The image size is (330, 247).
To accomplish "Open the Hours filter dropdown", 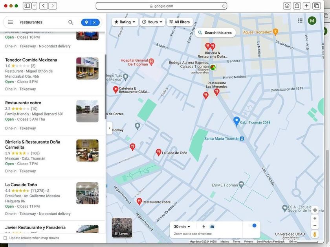I will [x=152, y=22].
